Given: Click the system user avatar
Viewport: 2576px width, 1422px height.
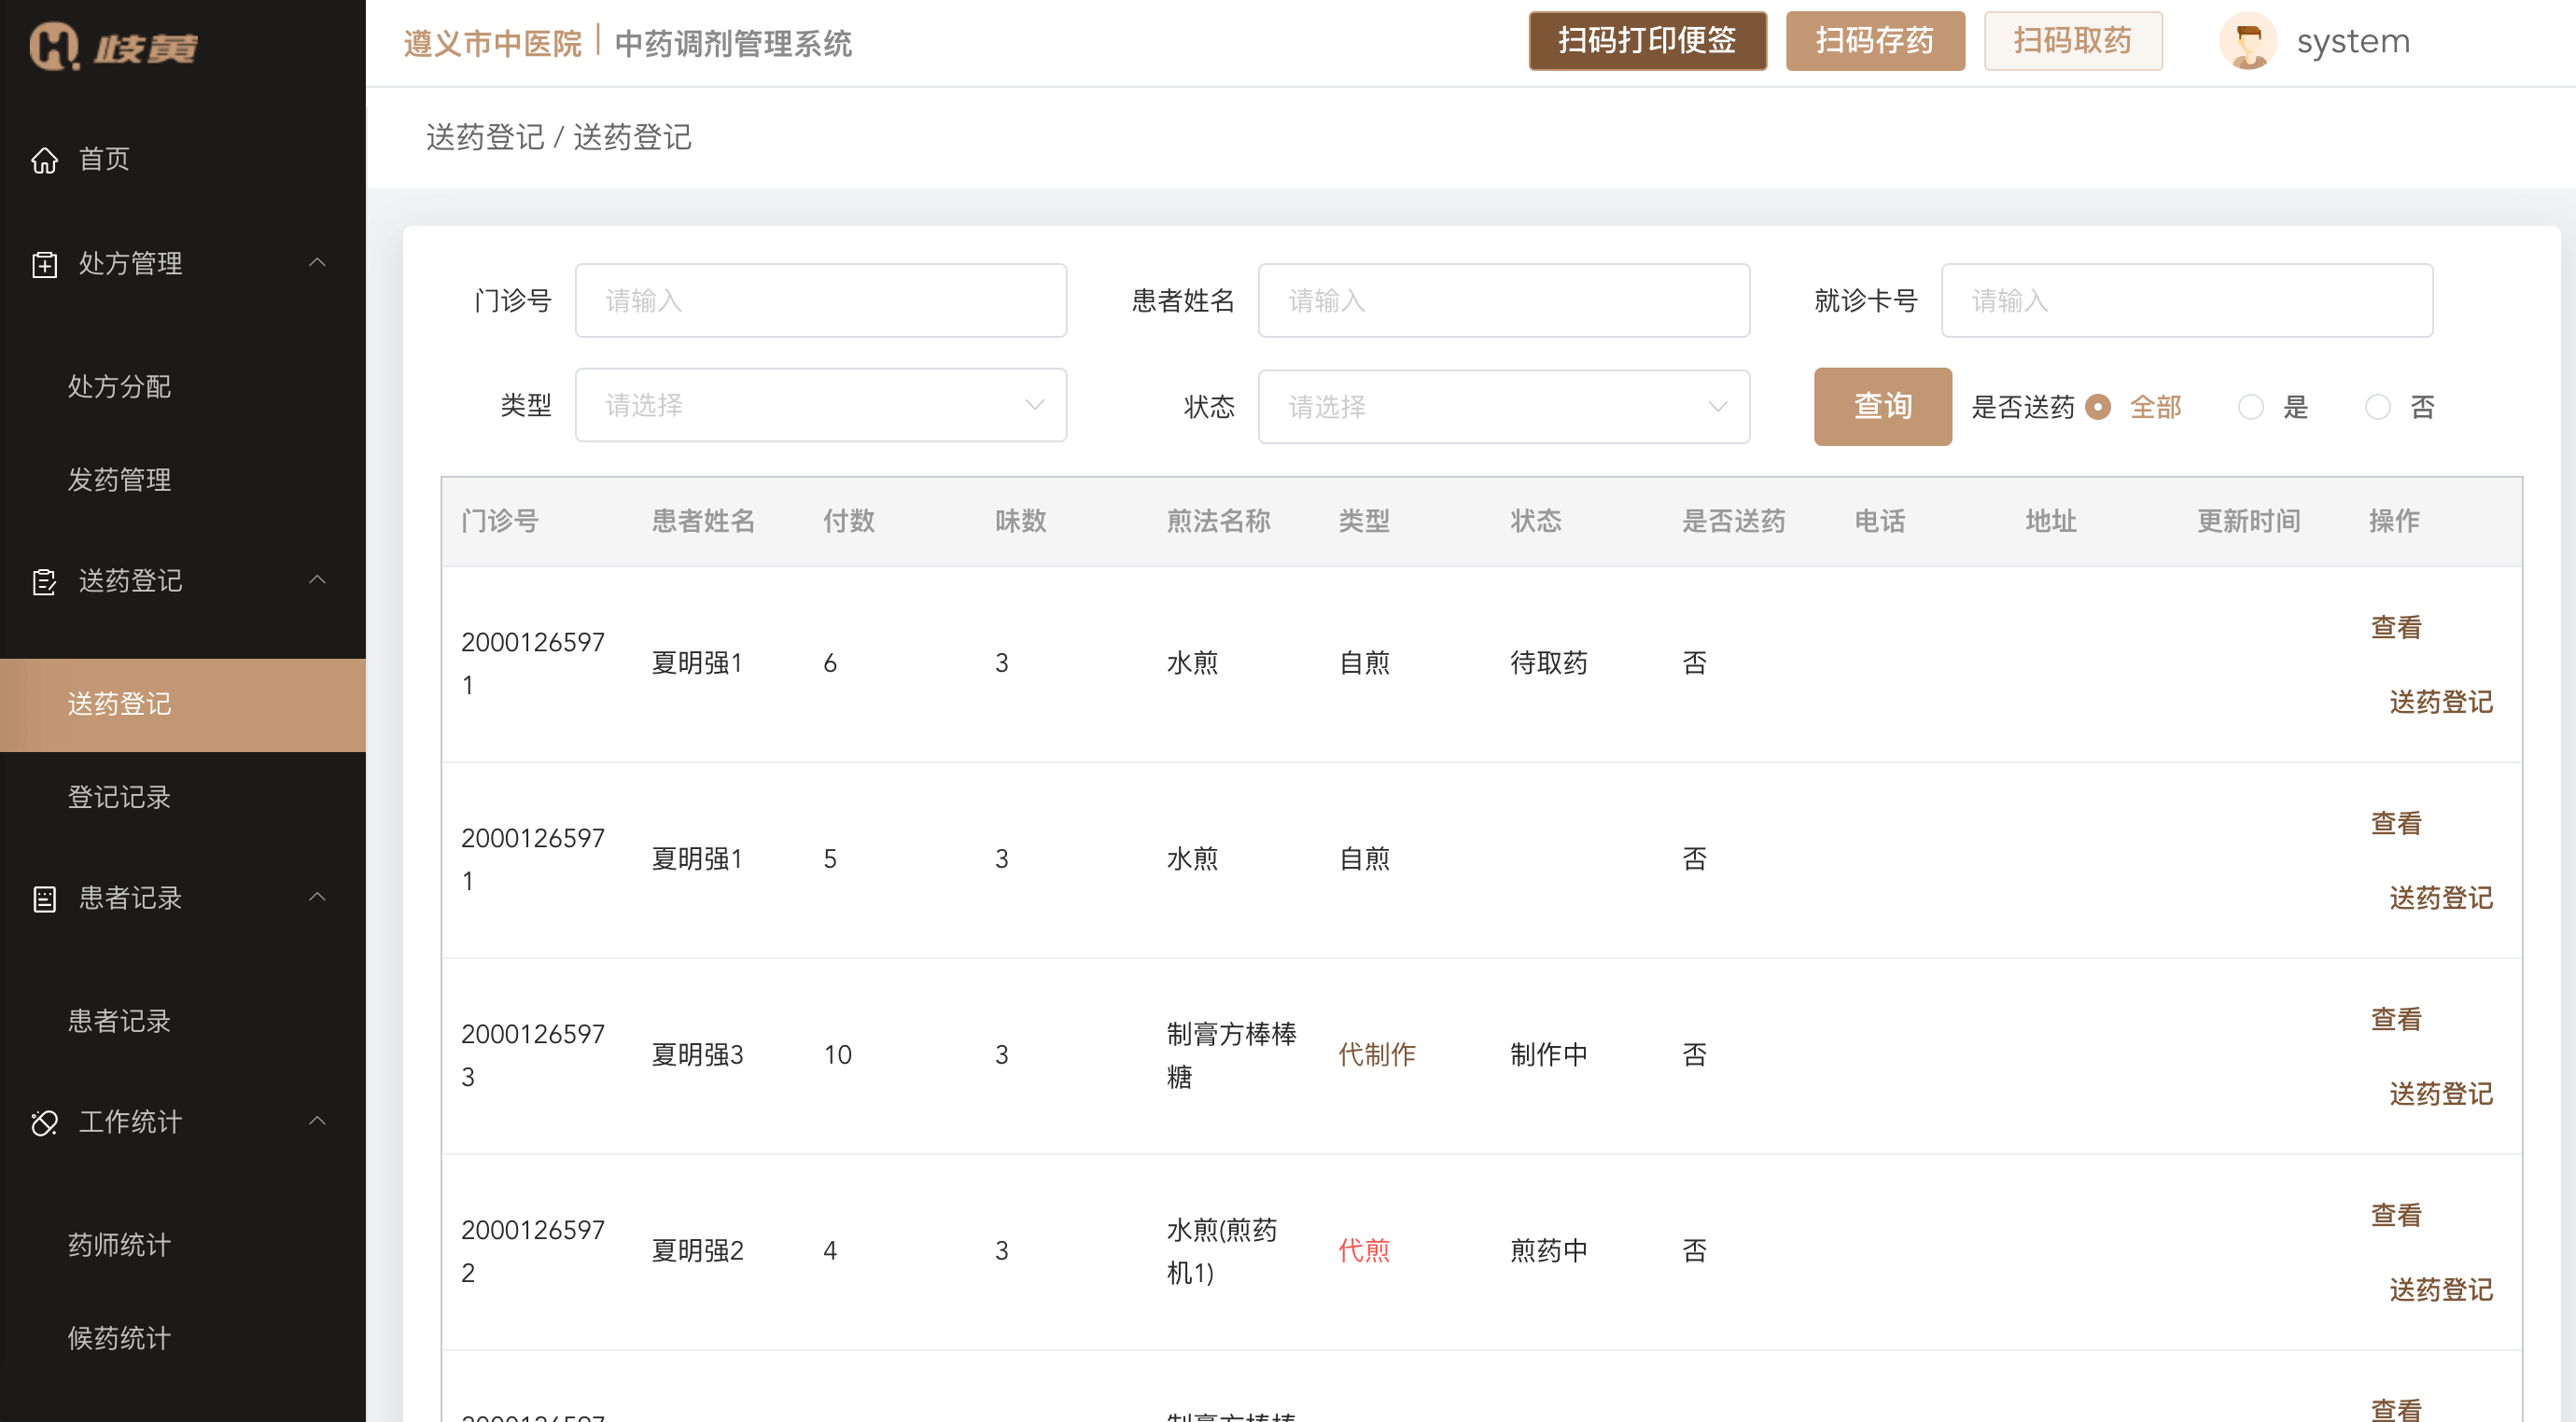Looking at the screenshot, I should tap(2251, 41).
